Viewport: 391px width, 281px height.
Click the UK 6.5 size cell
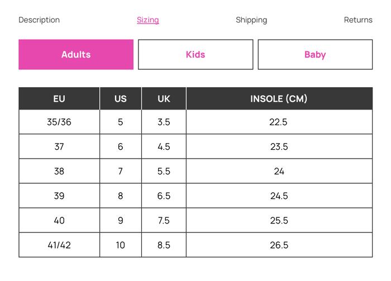164,196
